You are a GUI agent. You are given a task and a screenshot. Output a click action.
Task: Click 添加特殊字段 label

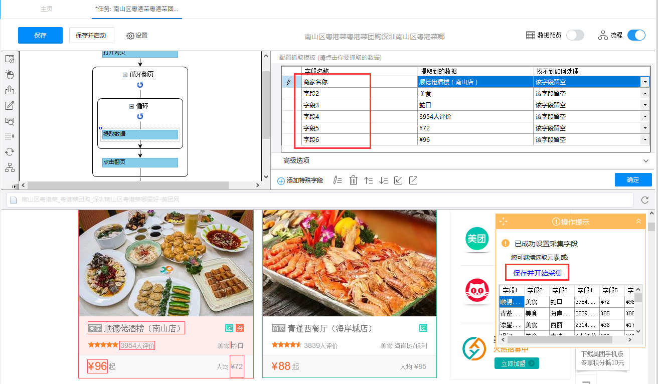coord(304,180)
